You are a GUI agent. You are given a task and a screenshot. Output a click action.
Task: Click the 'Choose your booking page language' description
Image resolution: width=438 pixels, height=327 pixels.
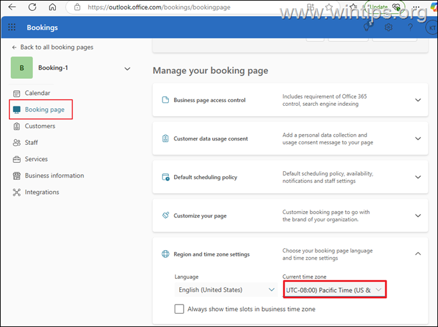click(328, 254)
